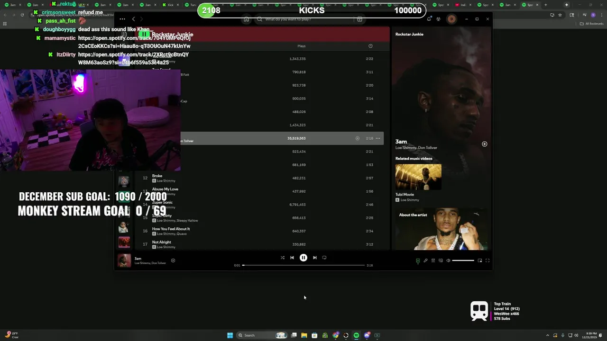Add the current song via player bar plus icon
This screenshot has width=607, height=341.
(x=173, y=260)
